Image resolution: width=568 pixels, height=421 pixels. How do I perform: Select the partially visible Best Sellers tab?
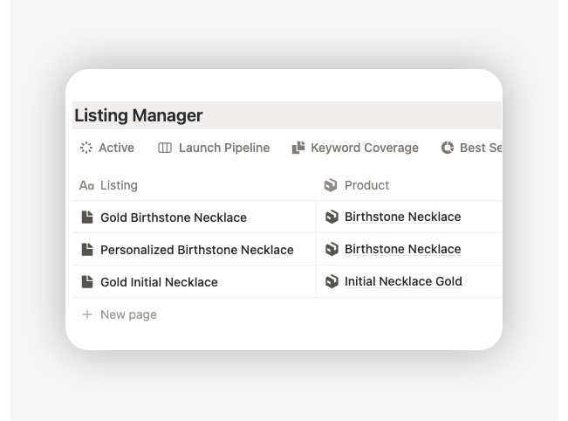[471, 148]
